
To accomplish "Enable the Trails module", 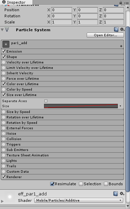I will [4, 166].
